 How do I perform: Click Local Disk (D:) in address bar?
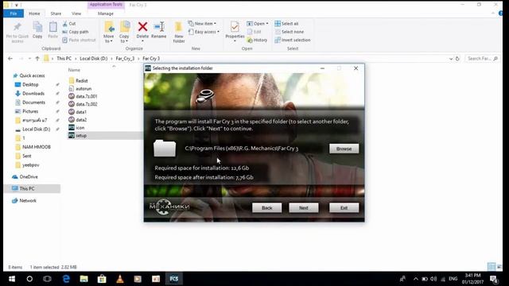94,58
